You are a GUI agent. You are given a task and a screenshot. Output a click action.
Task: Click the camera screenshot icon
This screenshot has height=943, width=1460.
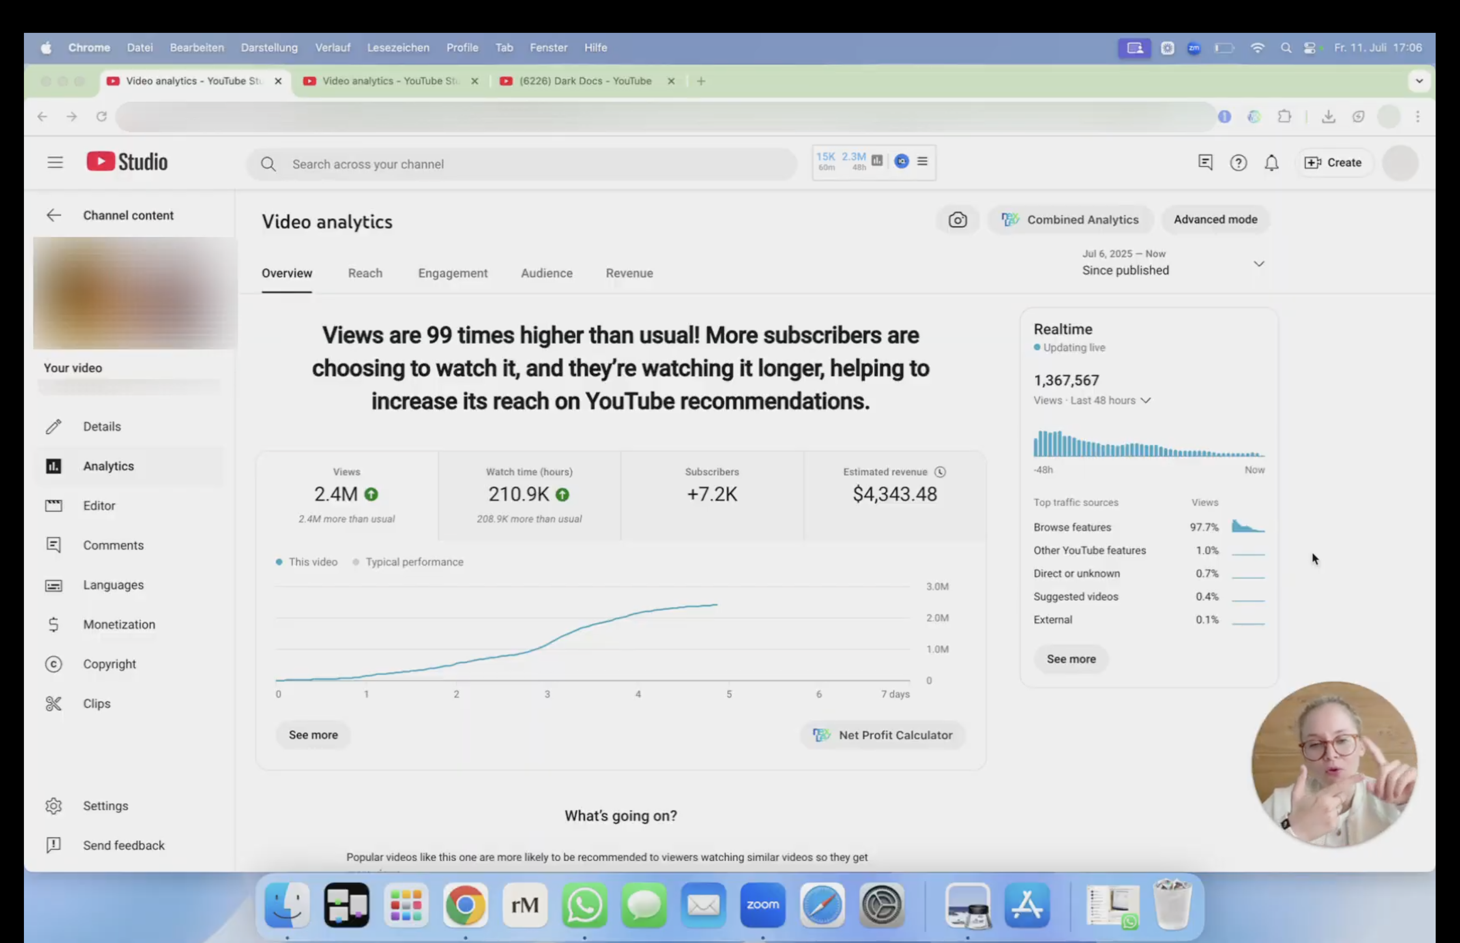click(958, 220)
